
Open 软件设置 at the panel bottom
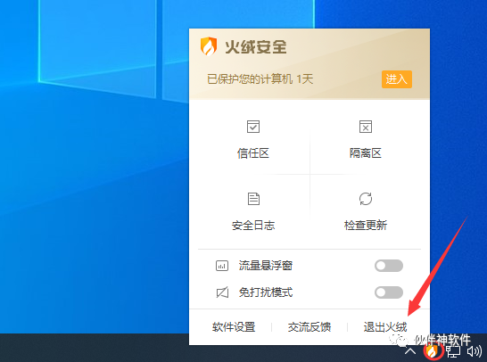234,327
